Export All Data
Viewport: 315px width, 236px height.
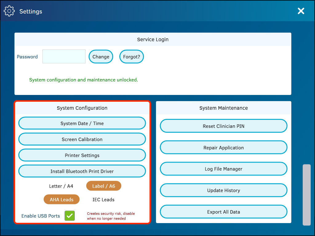click(x=223, y=211)
